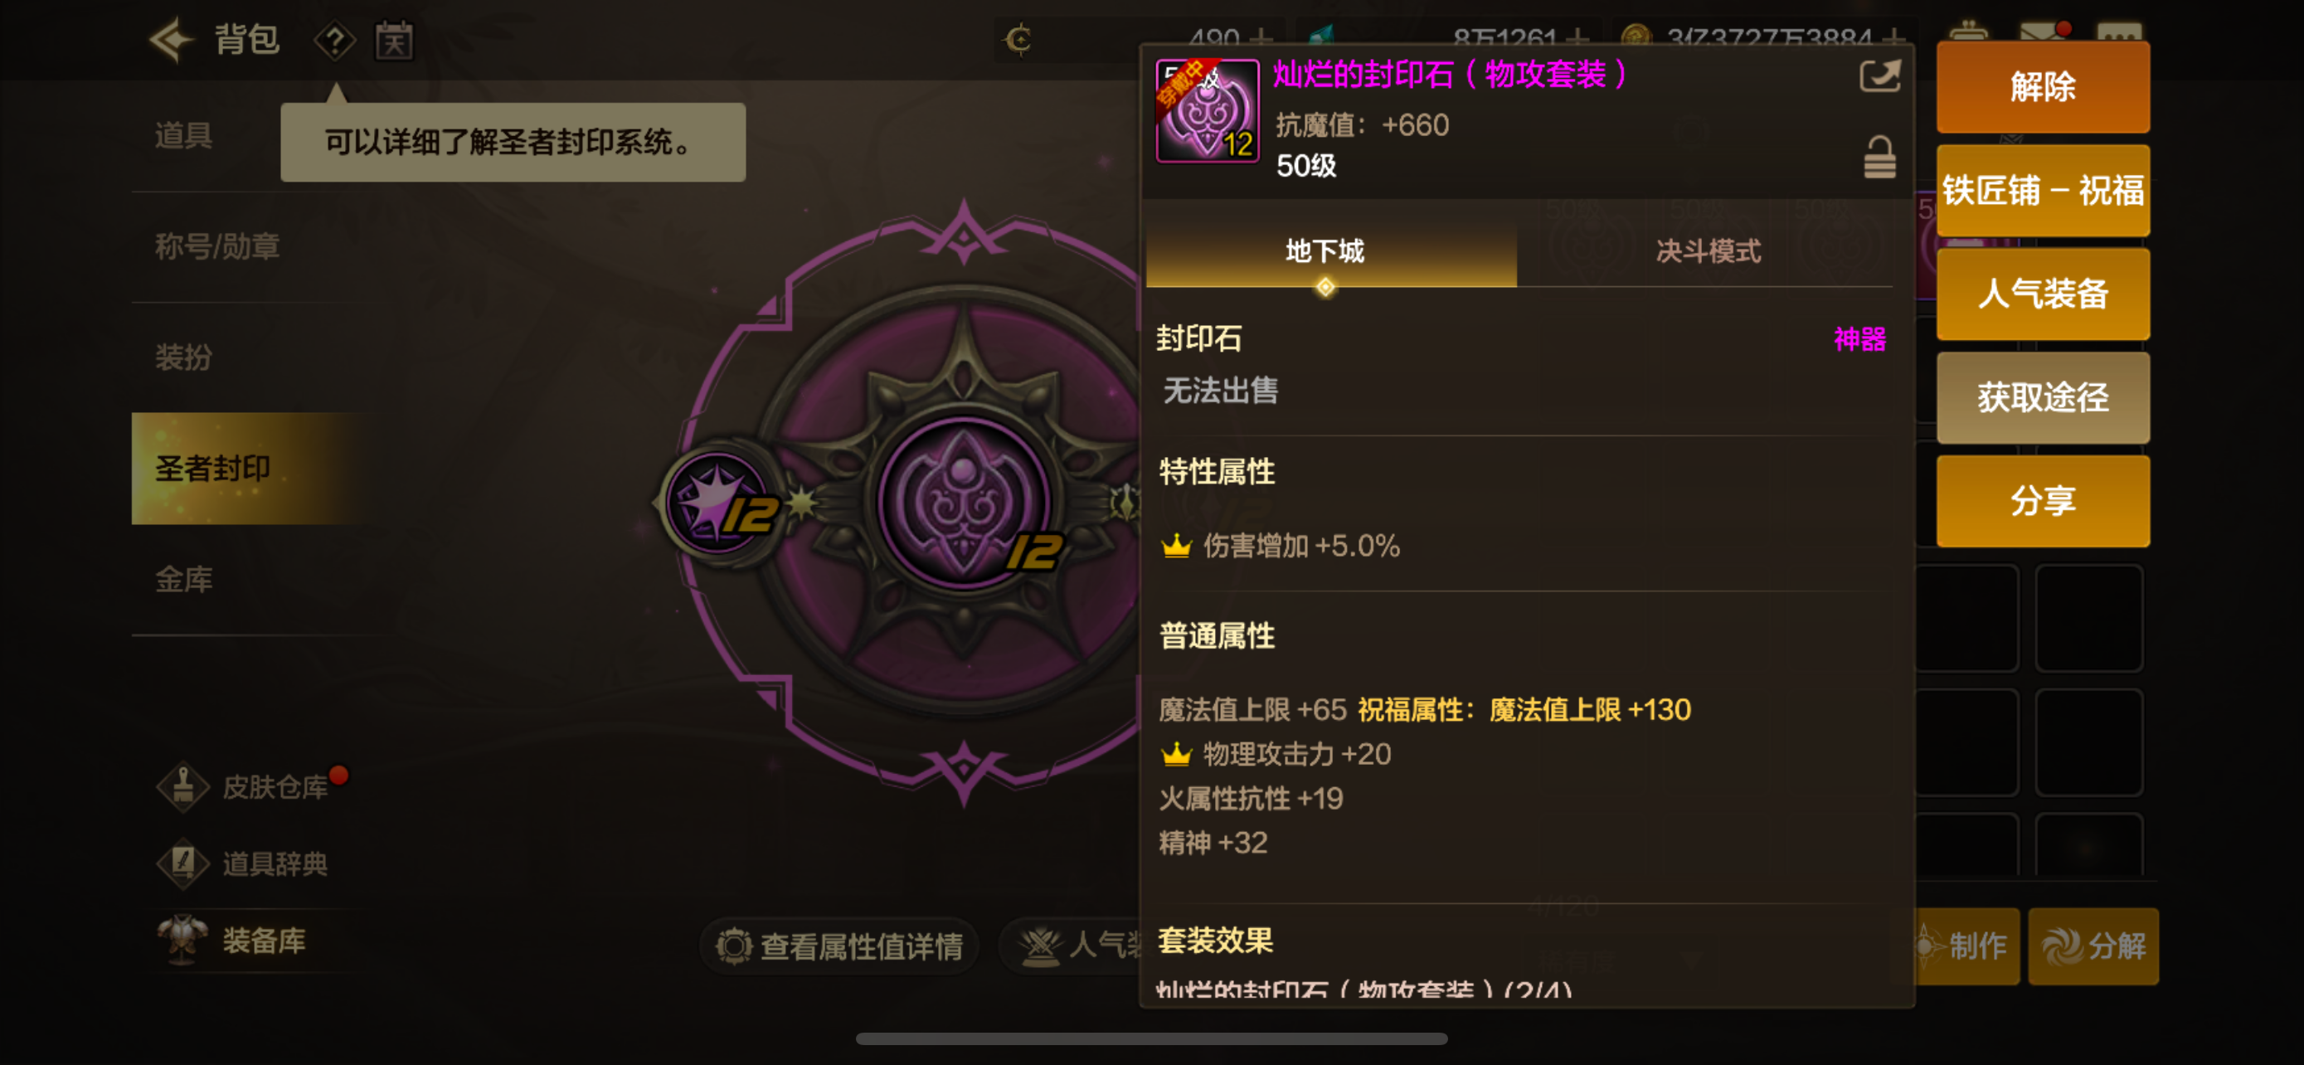Image resolution: width=2304 pixels, height=1065 pixels.
Task: Select the left level-12 seal slot
Action: 718,503
